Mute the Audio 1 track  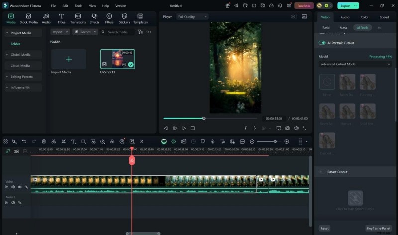(13, 203)
